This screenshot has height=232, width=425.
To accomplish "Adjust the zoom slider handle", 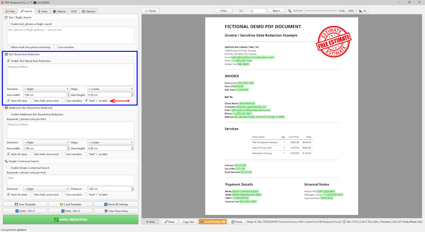I will tap(304, 11).
